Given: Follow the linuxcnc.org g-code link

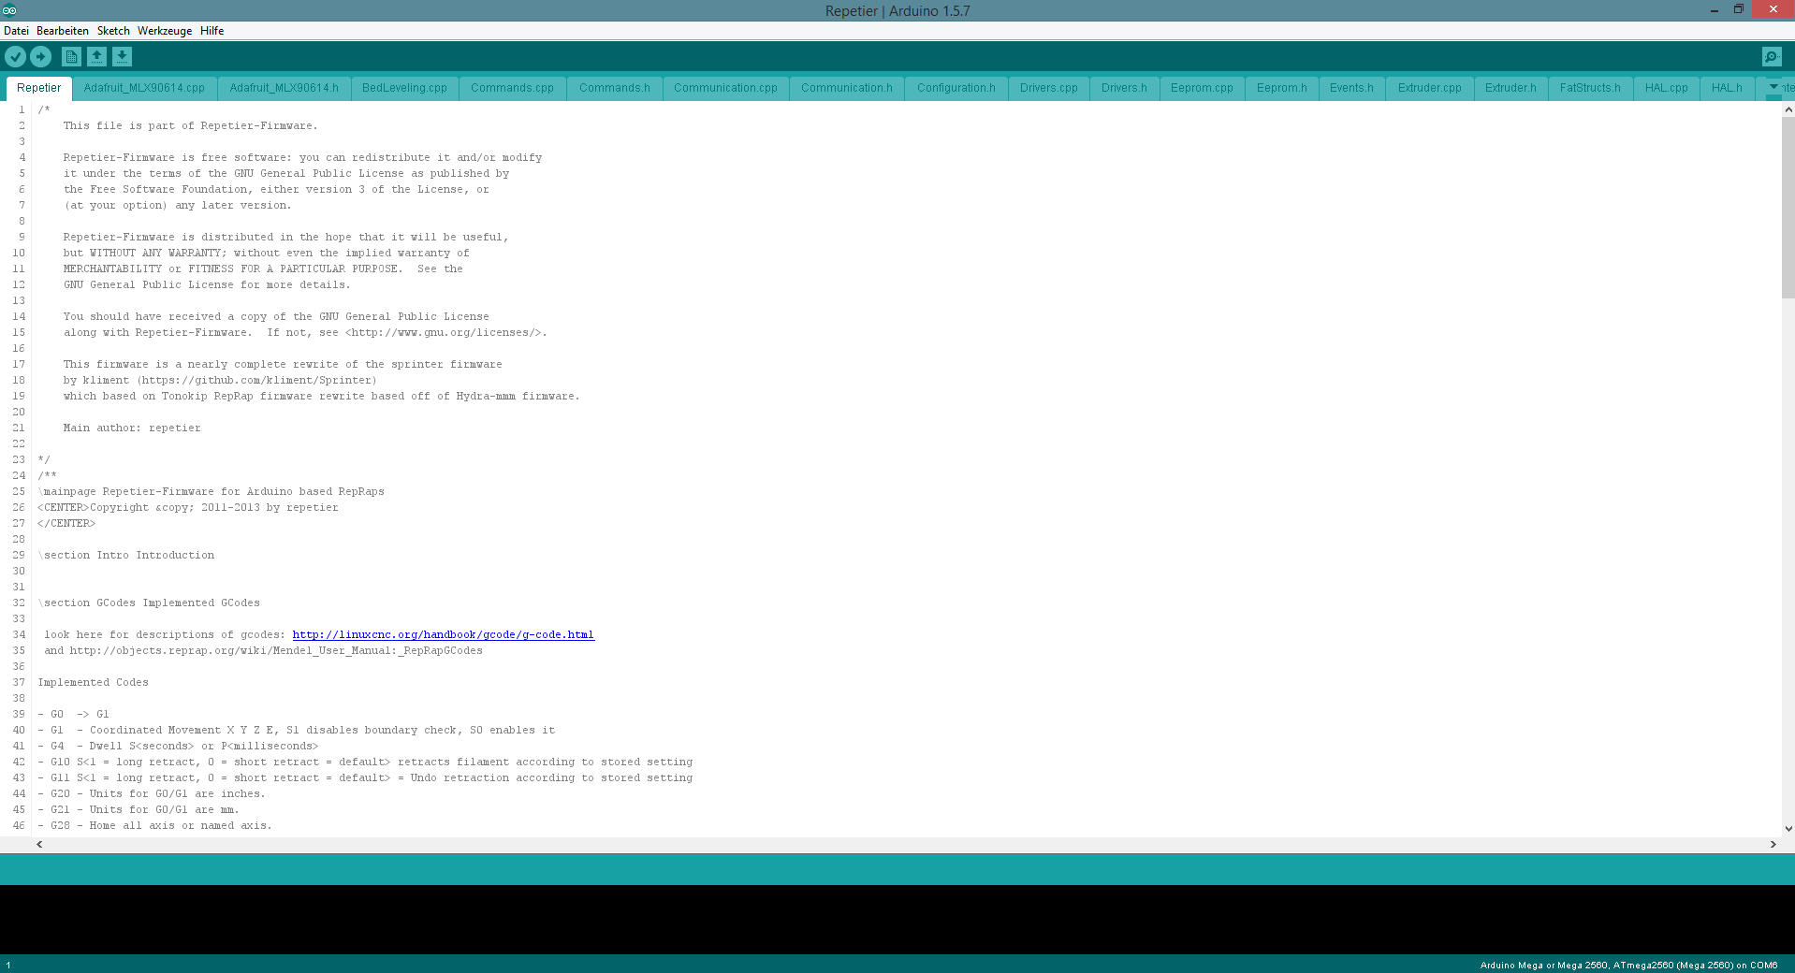Looking at the screenshot, I should (443, 634).
